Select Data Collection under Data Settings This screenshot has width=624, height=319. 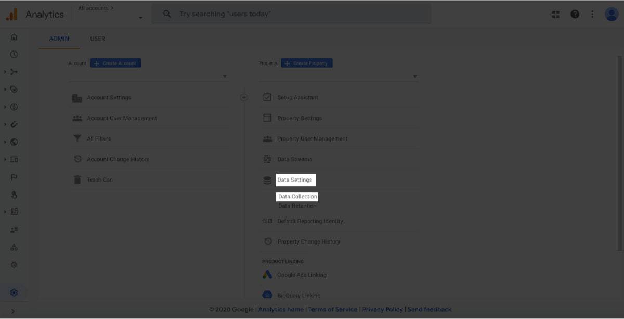pos(297,196)
